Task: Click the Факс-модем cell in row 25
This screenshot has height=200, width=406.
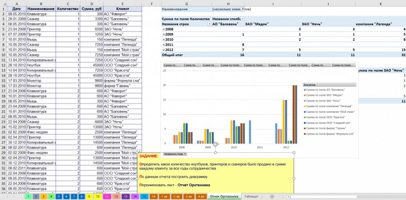Action: (41, 132)
